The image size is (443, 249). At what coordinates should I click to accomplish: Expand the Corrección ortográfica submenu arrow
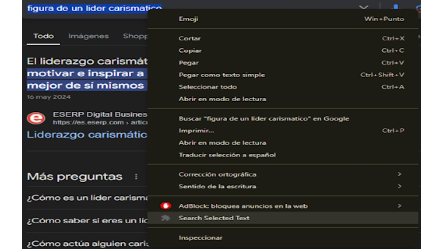400,174
